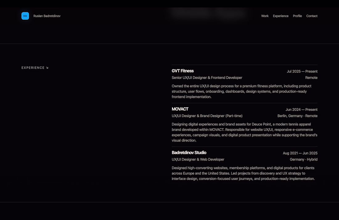Click the EXPERIENCE section label
This screenshot has width=339, height=220.
(33, 68)
